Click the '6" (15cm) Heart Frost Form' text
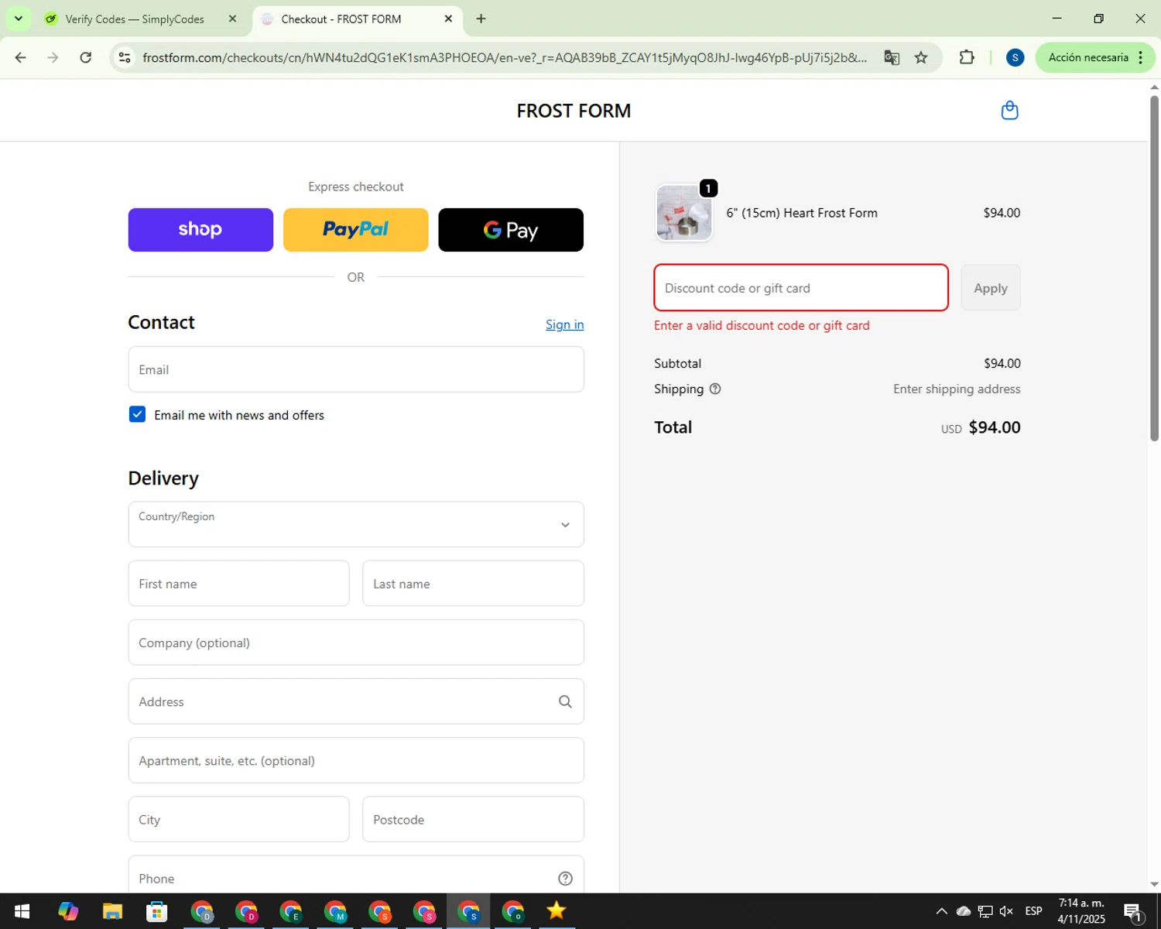The height and width of the screenshot is (929, 1161). 802,213
